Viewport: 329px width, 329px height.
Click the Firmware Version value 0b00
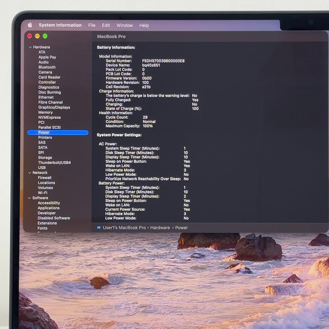point(147,78)
